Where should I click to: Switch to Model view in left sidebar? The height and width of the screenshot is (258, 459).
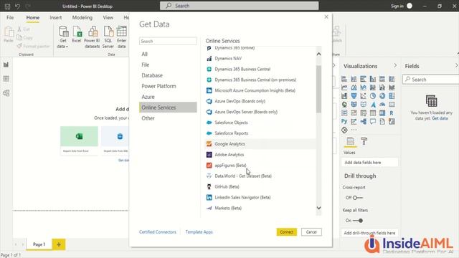tap(6, 93)
